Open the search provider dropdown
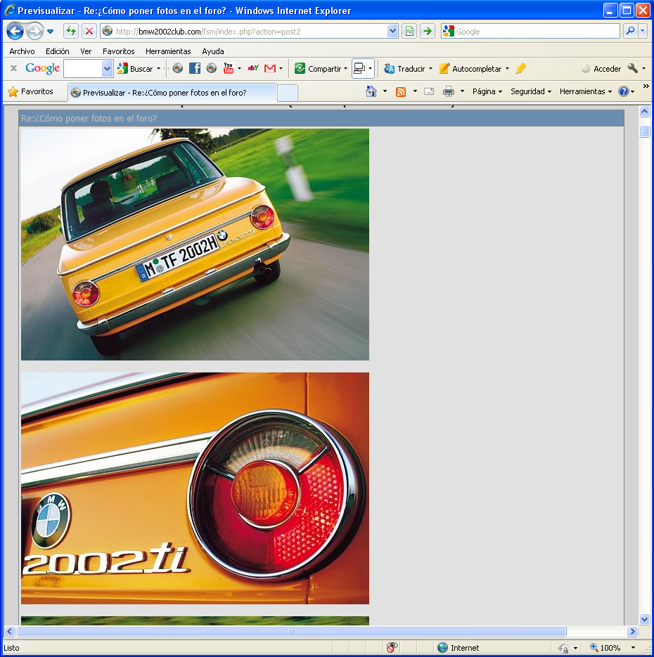Viewport: 654px width, 657px height. [x=642, y=31]
